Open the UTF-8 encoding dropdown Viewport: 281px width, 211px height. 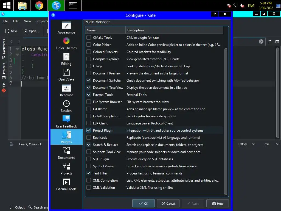click(246, 144)
